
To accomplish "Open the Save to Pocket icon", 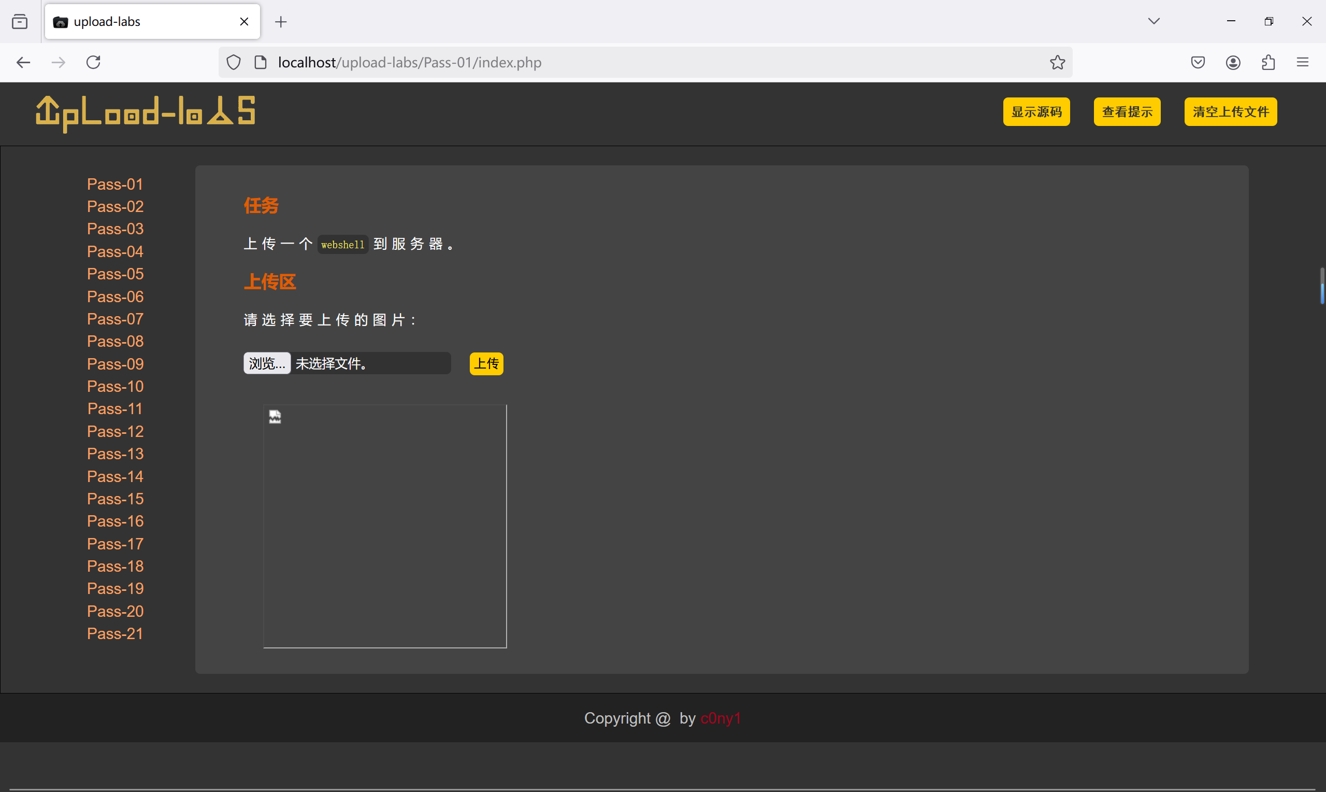I will pyautogui.click(x=1198, y=62).
